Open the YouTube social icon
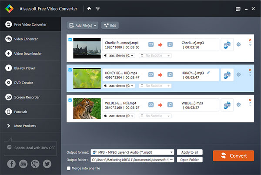Image resolution: width=261 pixels, height=175 pixels. pyautogui.click(x=23, y=164)
